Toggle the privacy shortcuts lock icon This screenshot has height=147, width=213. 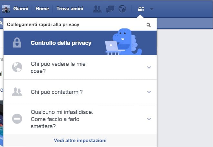pos(141,9)
